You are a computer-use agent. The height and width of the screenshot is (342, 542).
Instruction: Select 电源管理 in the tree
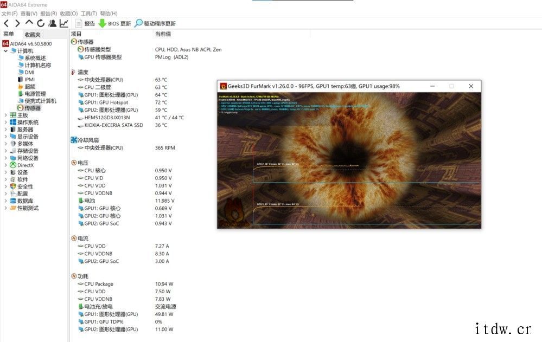tap(35, 94)
